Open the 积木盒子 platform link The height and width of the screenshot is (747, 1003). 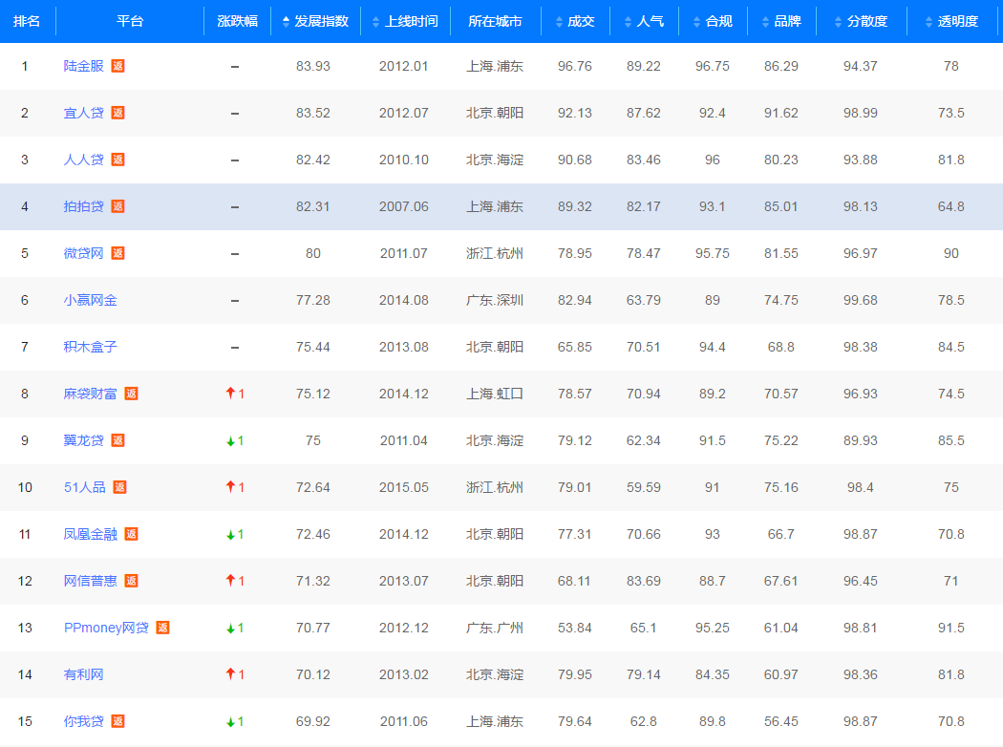coord(91,347)
